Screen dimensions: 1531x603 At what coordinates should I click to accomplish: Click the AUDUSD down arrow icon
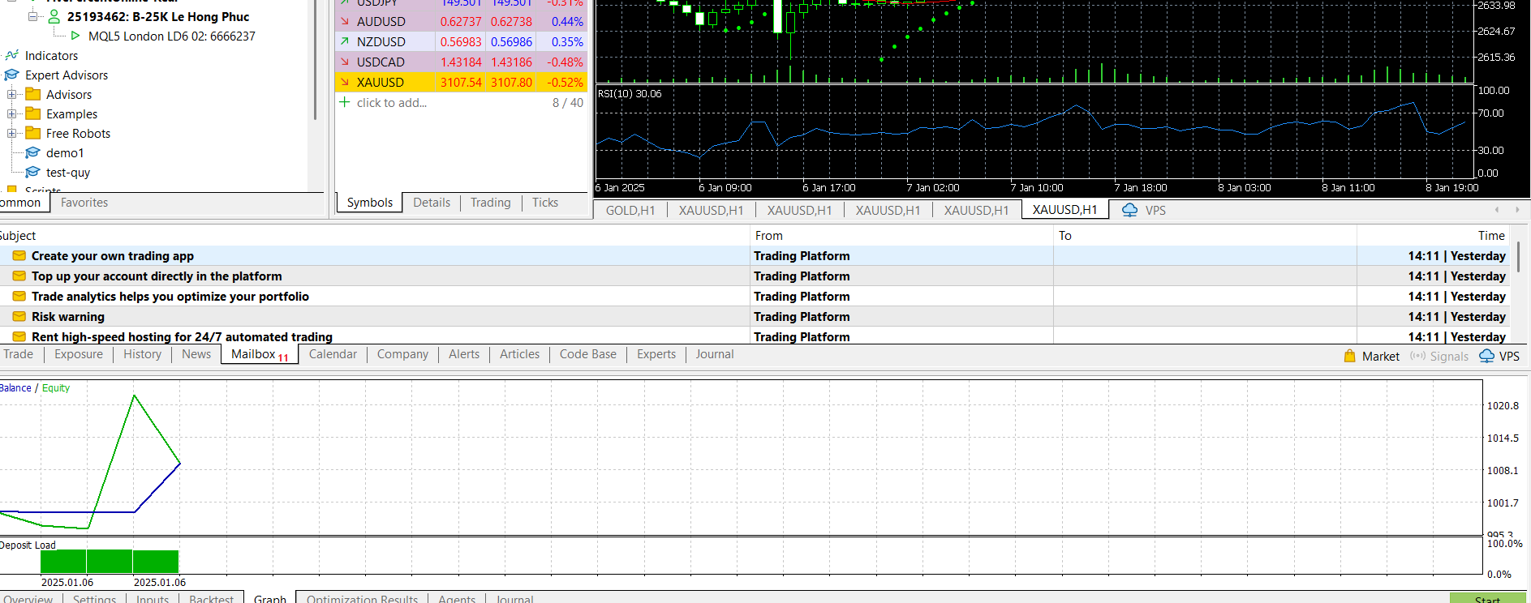[x=345, y=21]
